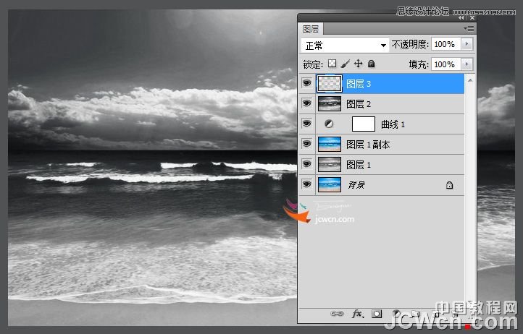The height and width of the screenshot is (334, 523).
Task: Click the lock transparent pixels icon
Action: point(332,64)
